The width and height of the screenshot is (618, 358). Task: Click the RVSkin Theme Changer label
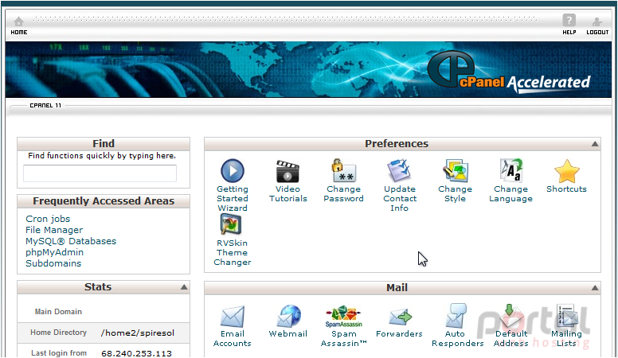tap(232, 252)
